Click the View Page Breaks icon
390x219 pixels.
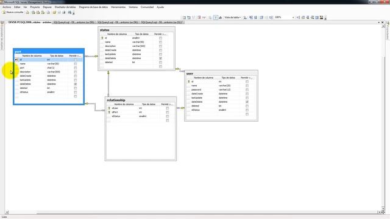(x=251, y=18)
